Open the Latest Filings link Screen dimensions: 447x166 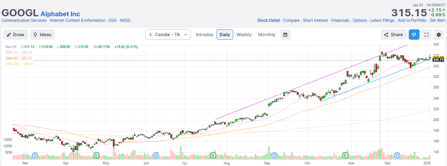(382, 20)
